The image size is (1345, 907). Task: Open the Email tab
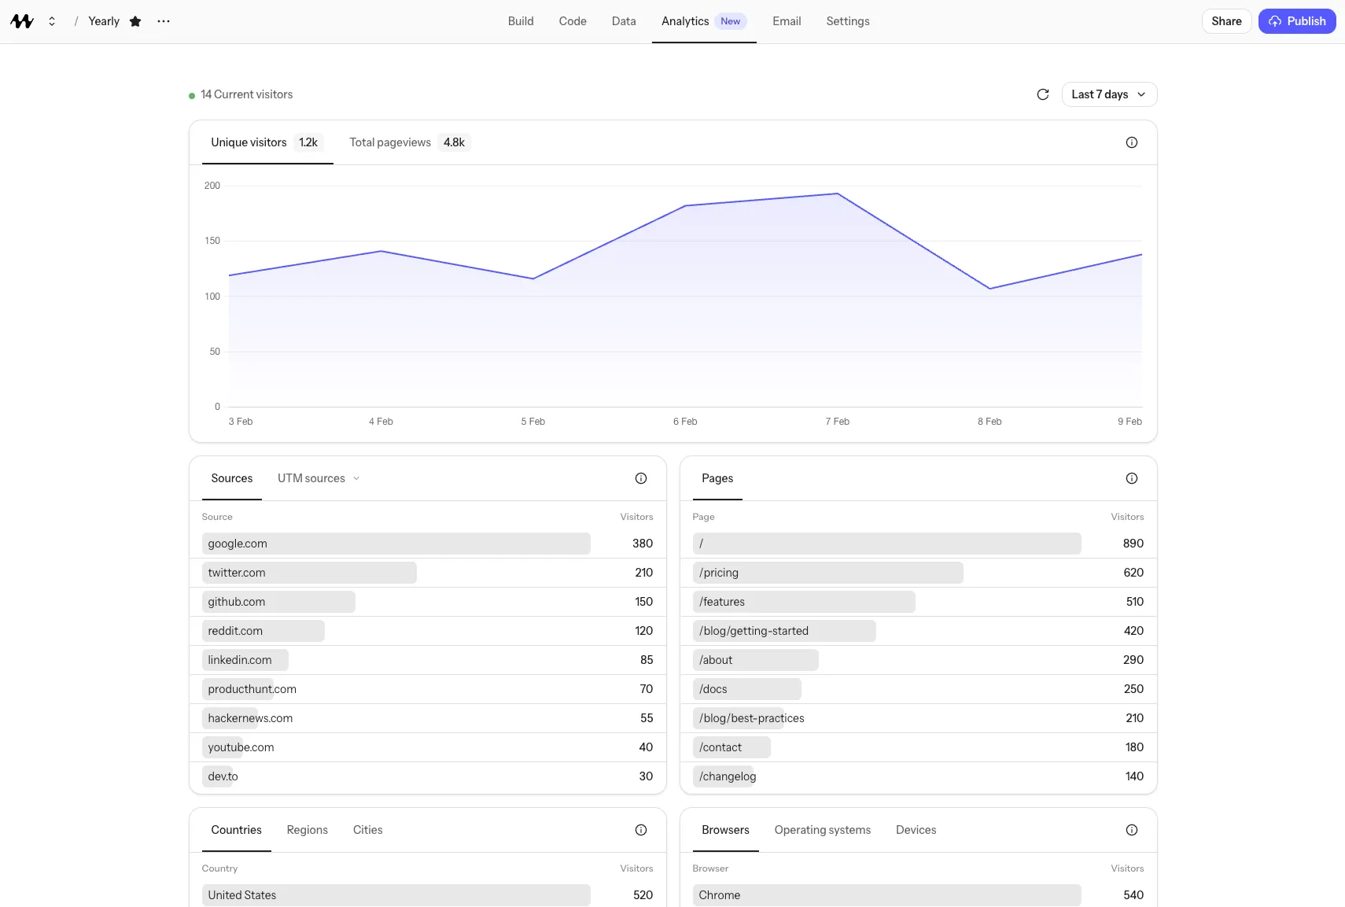point(786,21)
